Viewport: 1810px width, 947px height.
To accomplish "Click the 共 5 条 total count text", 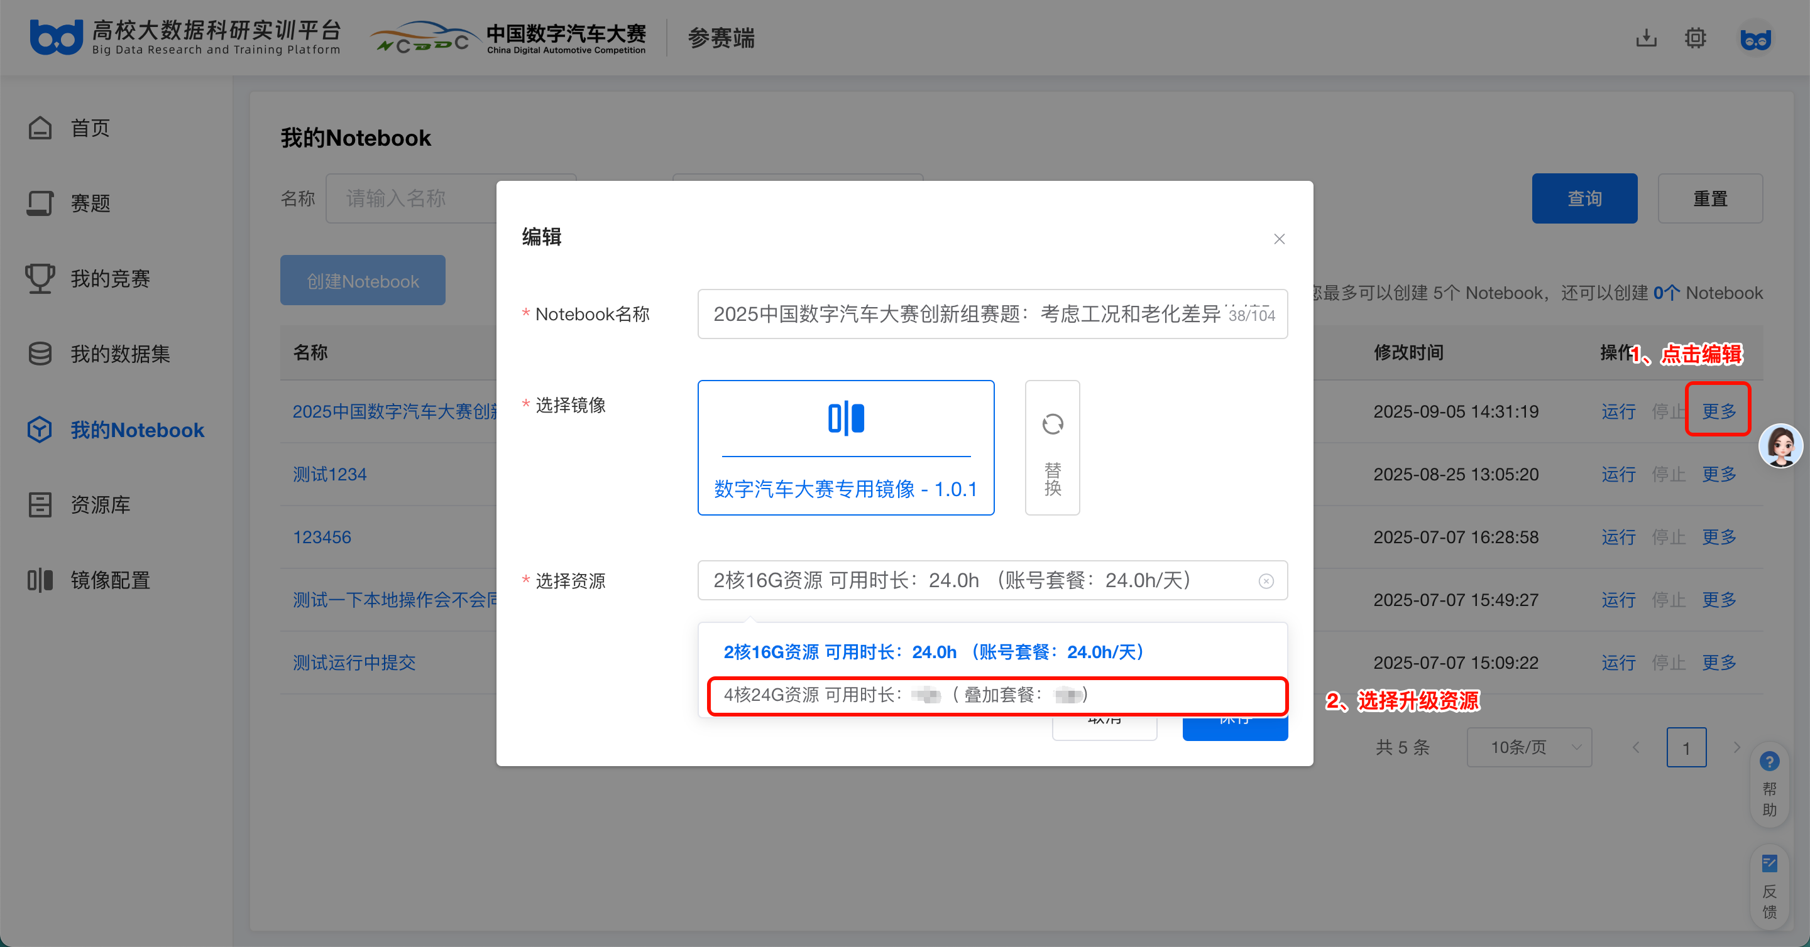I will tap(1403, 748).
